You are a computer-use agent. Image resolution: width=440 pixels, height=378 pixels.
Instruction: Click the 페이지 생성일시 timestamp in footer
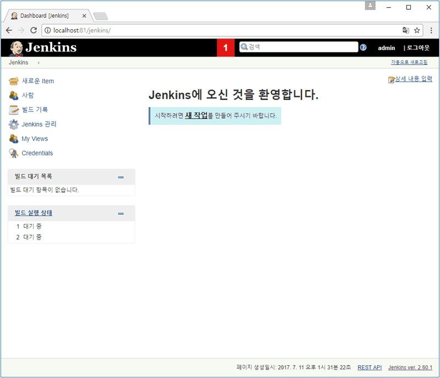pos(294,368)
